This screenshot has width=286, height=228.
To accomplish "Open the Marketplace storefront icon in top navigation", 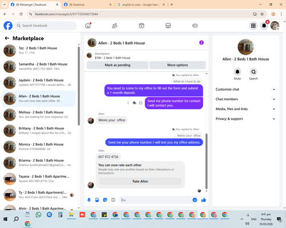I will click(168, 26).
